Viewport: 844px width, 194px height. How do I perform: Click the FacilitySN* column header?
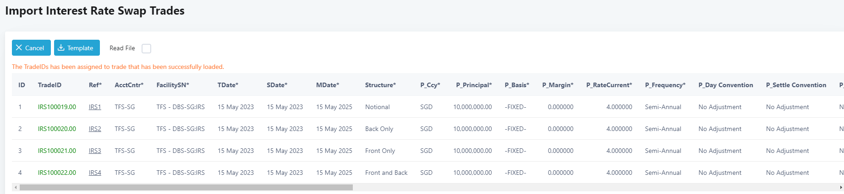[173, 85]
